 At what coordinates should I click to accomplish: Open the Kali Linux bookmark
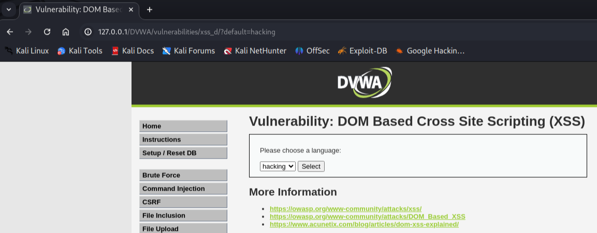click(x=26, y=51)
